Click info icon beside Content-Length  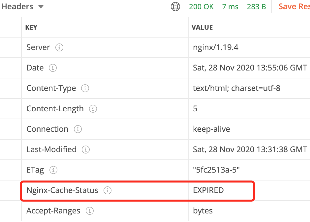[93, 109]
